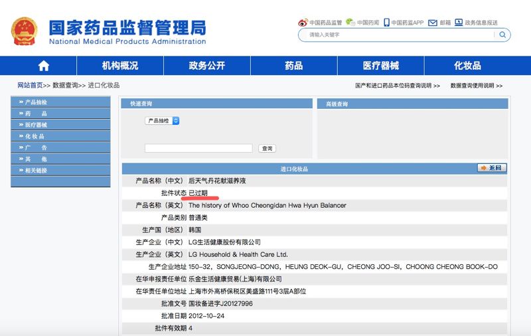
Task: Open the 中国药监APP phone icon
Action: 386,23
